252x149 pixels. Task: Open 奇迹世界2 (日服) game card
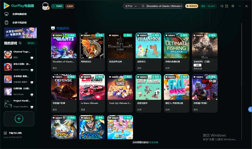[x=205, y=52]
